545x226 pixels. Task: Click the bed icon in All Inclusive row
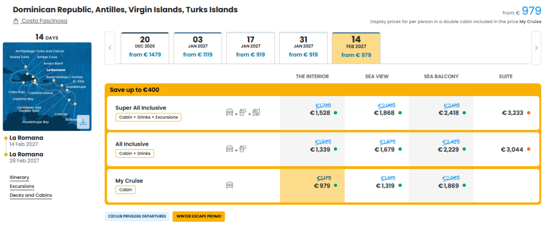pos(229,149)
